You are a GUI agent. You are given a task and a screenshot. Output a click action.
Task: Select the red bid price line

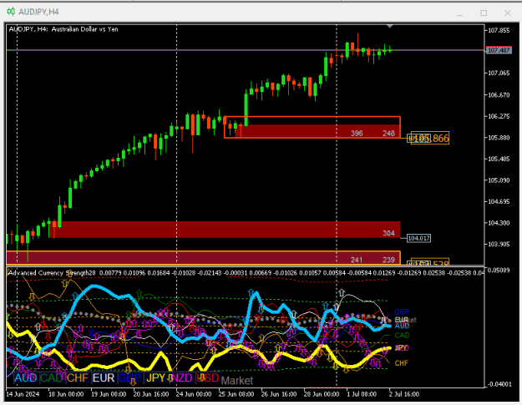[x=245, y=50]
